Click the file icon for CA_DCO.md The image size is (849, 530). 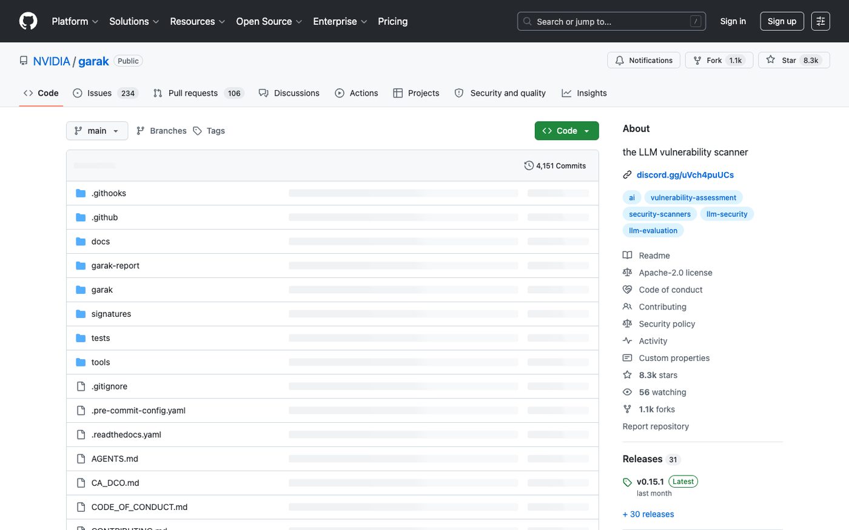coord(81,483)
